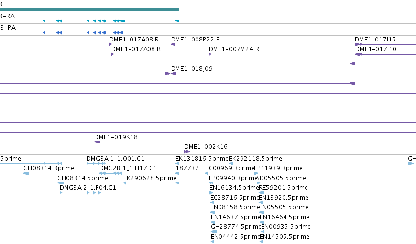Select the DME1-017I15 feature start glyph
The width and height of the screenshot is (416, 244).
click(358, 44)
